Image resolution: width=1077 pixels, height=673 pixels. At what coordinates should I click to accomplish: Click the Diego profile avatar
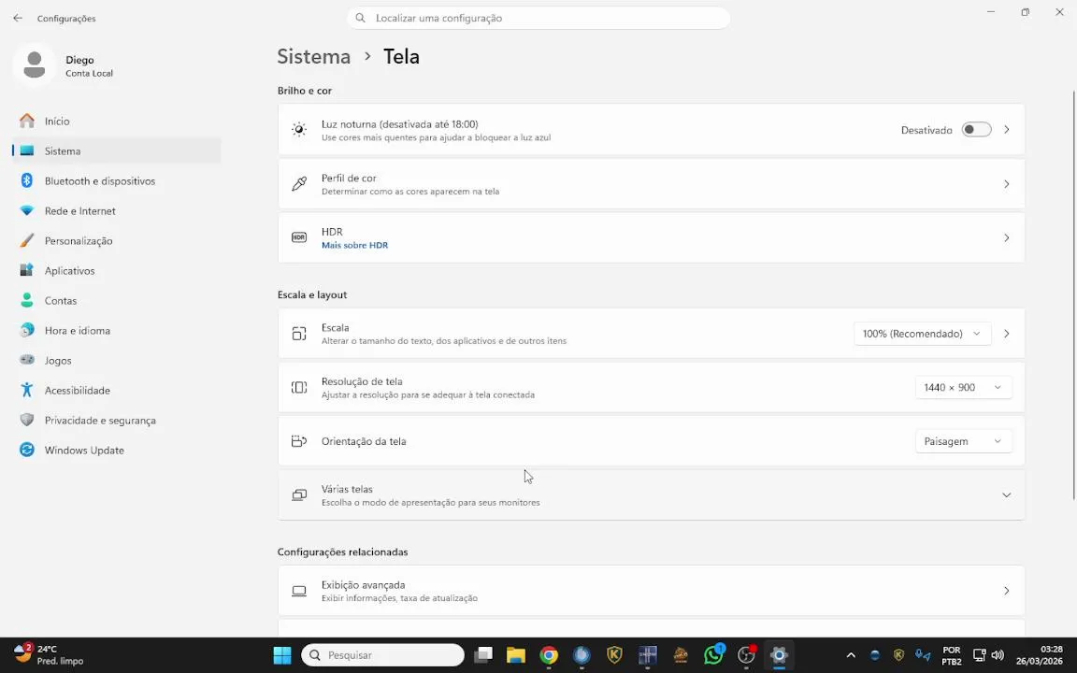pyautogui.click(x=35, y=65)
